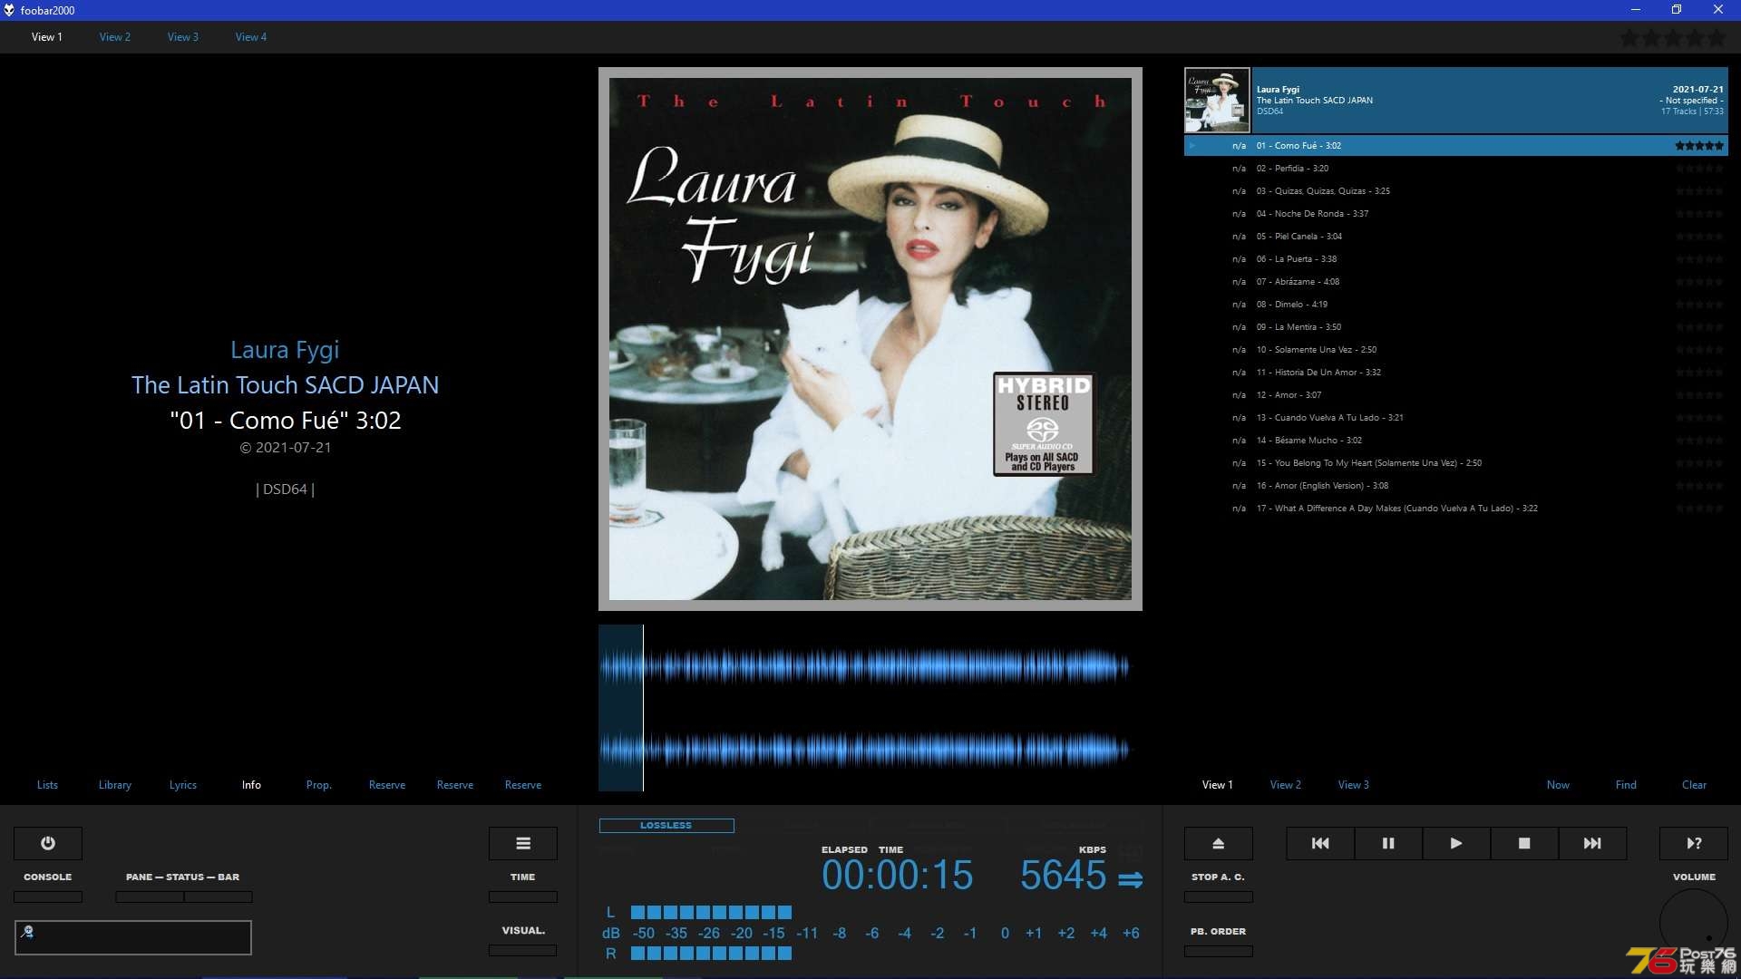
Task: Click the Clear button in the playlist panel
Action: click(1694, 785)
